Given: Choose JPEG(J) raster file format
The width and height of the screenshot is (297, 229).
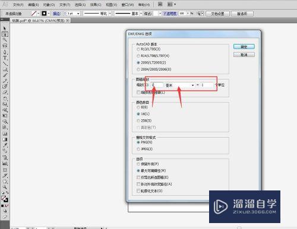Looking at the screenshot, I should 144,149.
